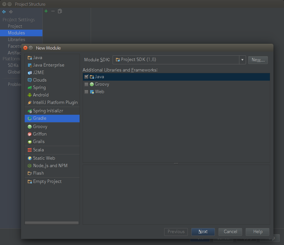Select the Scala module icon
Screen dimensions: 284x245
pos(30,150)
